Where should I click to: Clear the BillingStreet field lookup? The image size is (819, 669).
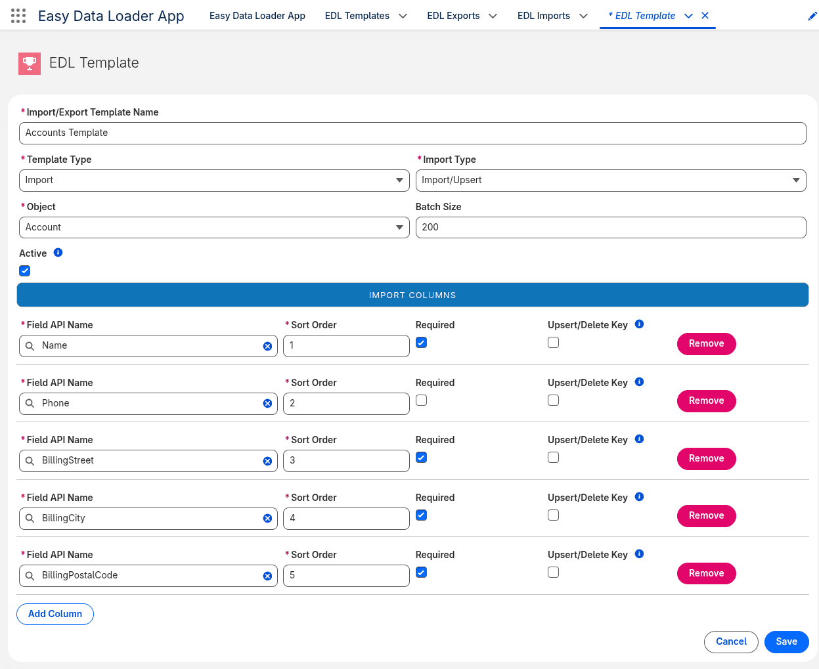click(x=267, y=461)
